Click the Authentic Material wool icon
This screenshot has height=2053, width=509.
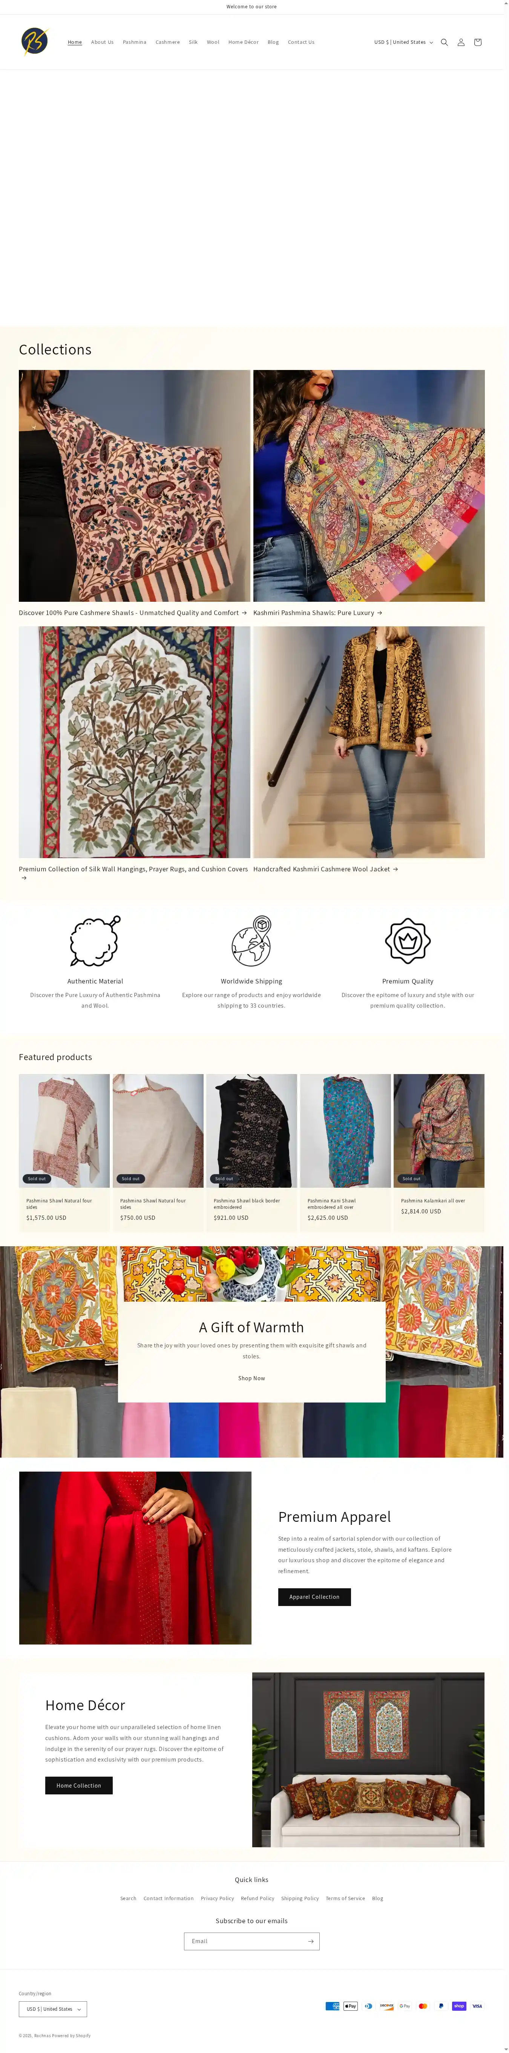[95, 941]
